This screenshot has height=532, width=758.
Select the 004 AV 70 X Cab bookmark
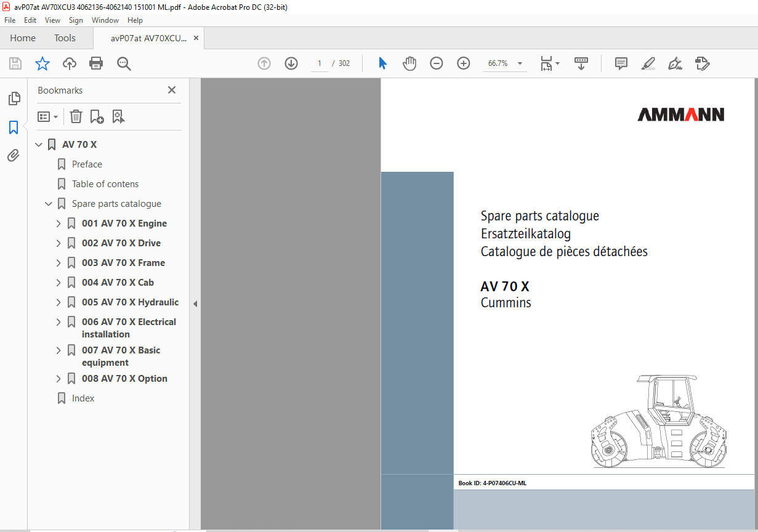pos(118,283)
